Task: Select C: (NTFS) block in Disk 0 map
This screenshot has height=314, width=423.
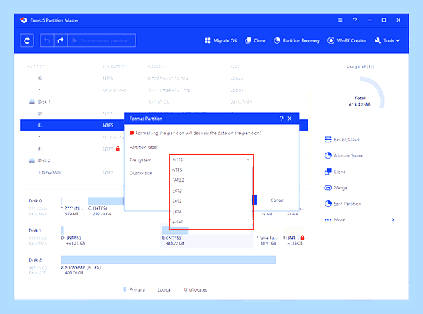Action: pos(105,206)
